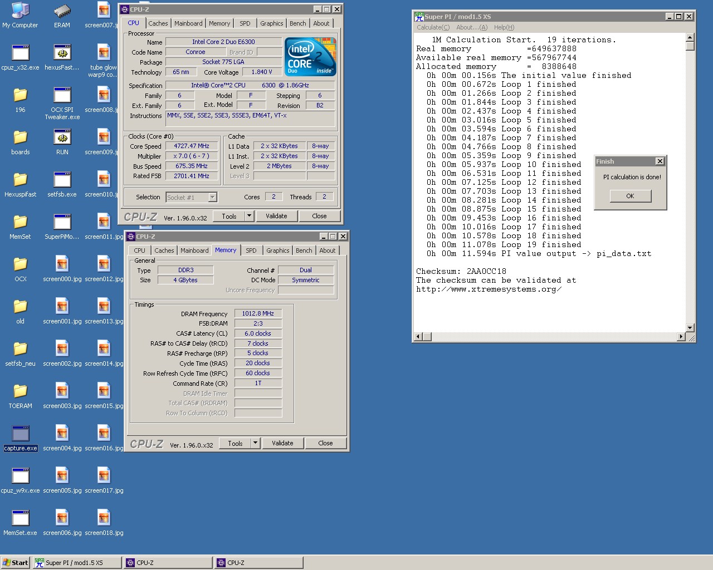This screenshot has width=713, height=570.
Task: Open Help menu in Super PI
Action: click(x=504, y=27)
